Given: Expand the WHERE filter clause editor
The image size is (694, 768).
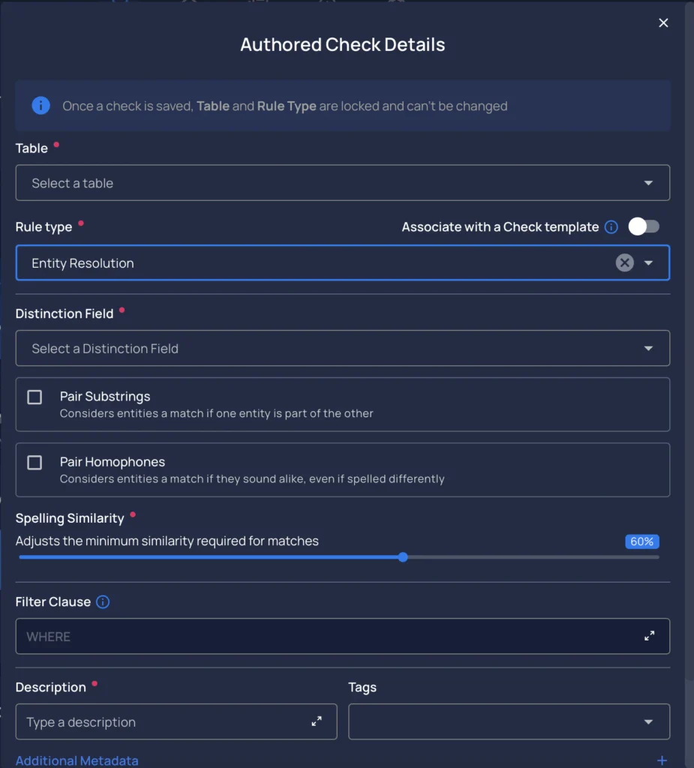Looking at the screenshot, I should pyautogui.click(x=649, y=636).
